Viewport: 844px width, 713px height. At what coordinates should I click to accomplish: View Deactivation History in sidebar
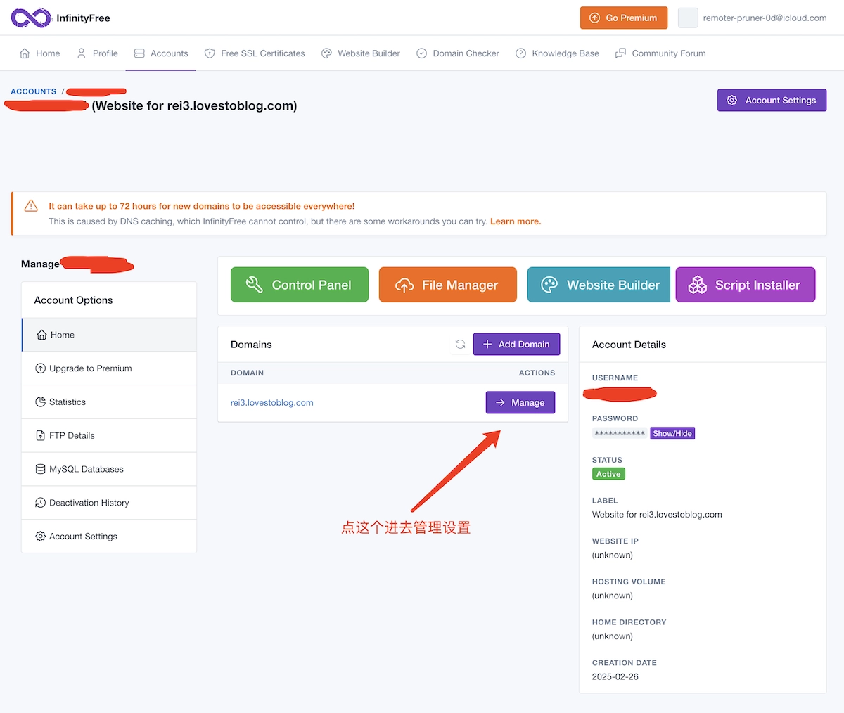(x=89, y=503)
